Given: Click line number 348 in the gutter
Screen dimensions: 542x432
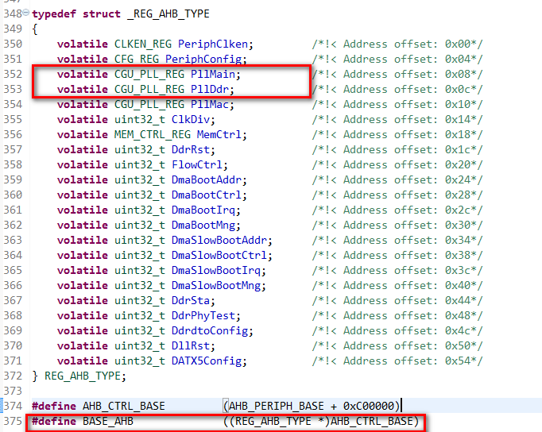Looking at the screenshot, I should [x=13, y=13].
